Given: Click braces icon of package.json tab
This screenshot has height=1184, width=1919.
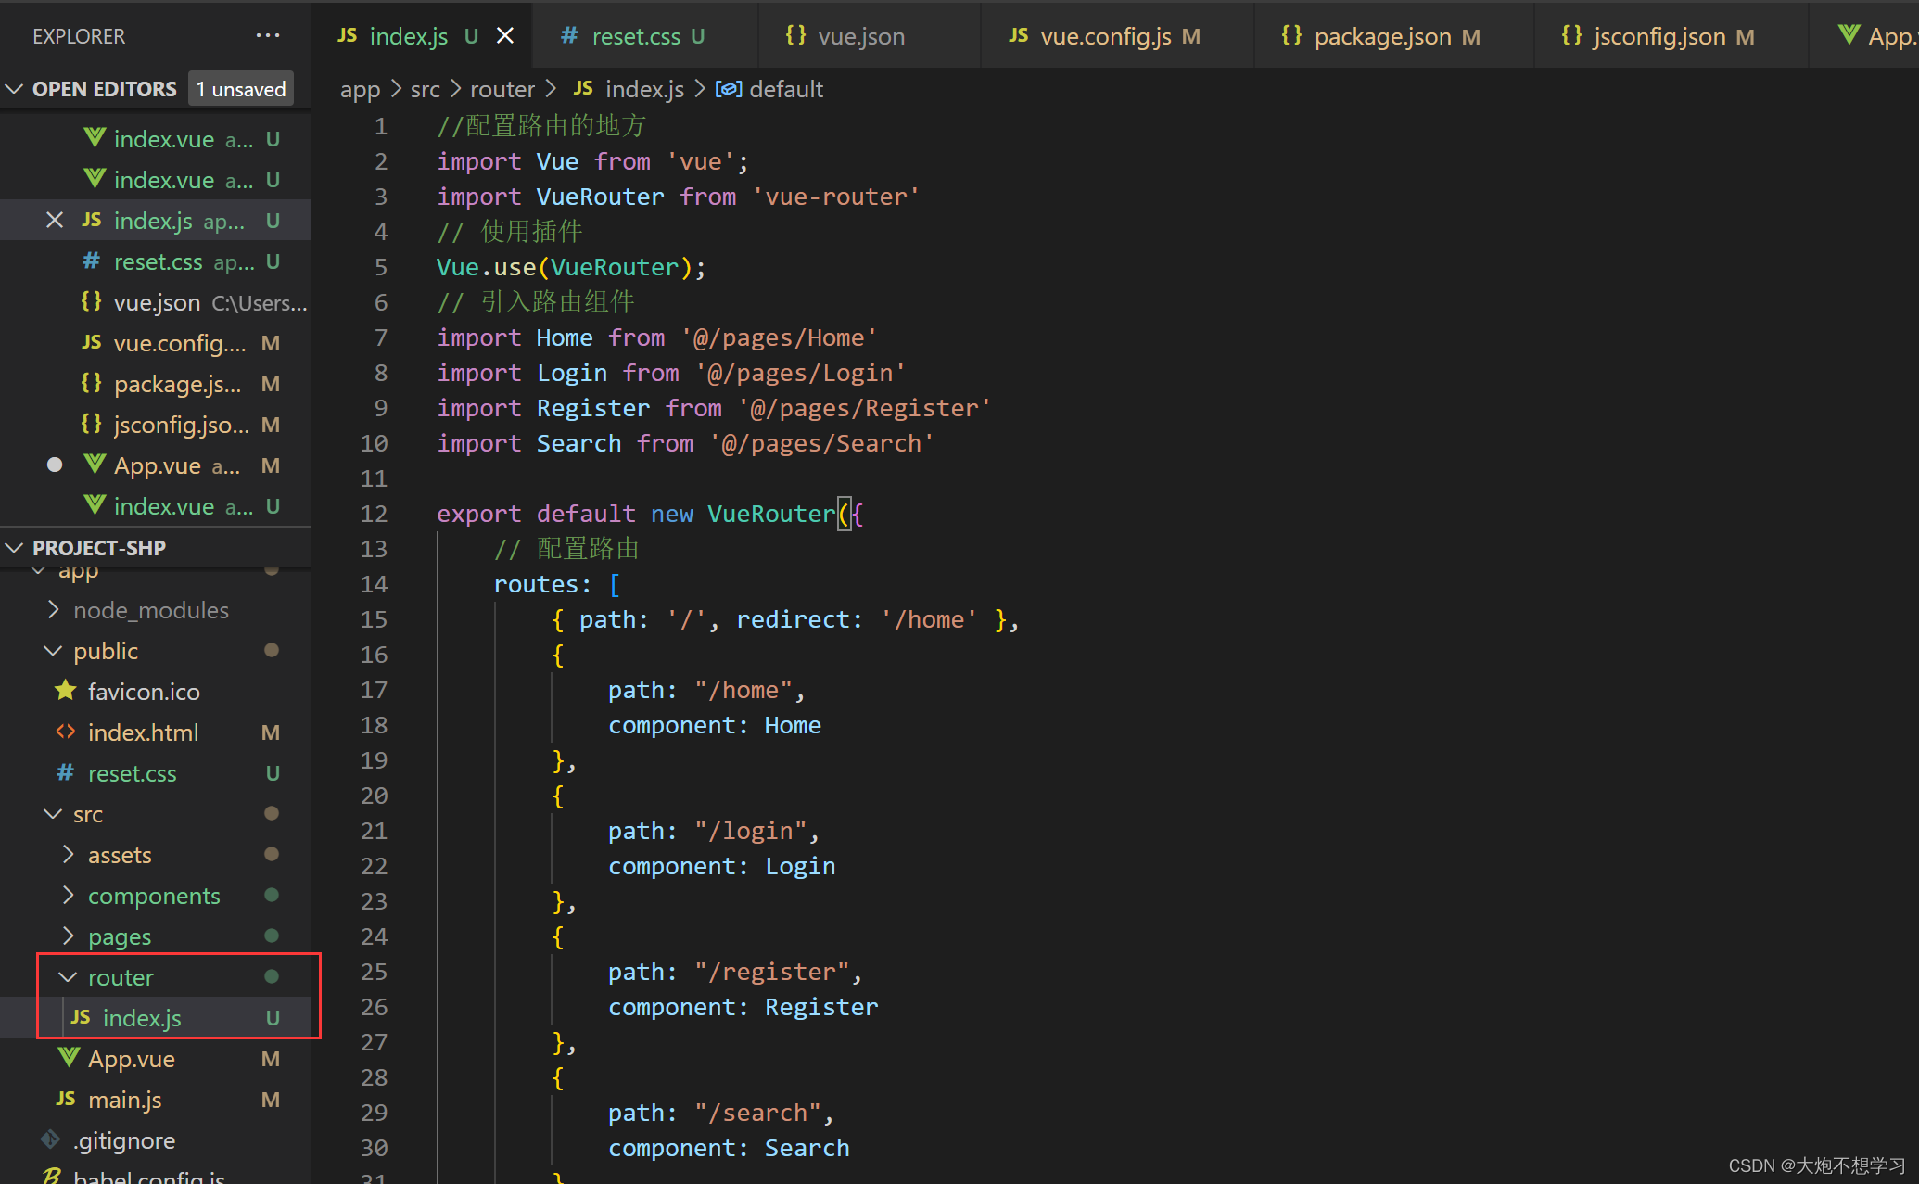Looking at the screenshot, I should [1291, 35].
